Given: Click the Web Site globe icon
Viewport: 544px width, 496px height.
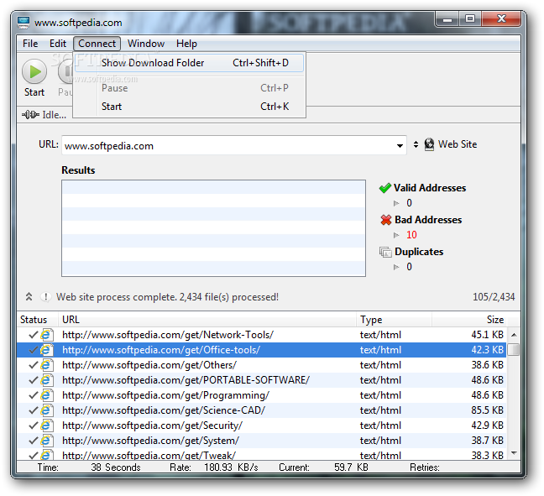Looking at the screenshot, I should coord(429,144).
